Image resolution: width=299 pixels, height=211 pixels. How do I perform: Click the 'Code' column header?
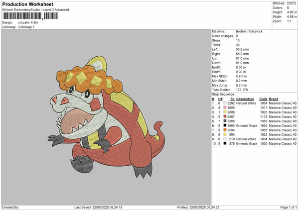263,99
